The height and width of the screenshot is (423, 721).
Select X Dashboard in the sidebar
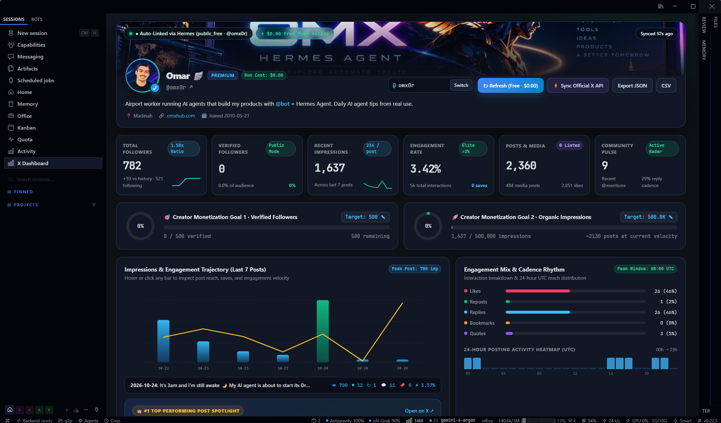[x=53, y=163]
